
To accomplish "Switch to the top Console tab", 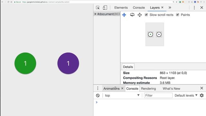I will 139,8.
